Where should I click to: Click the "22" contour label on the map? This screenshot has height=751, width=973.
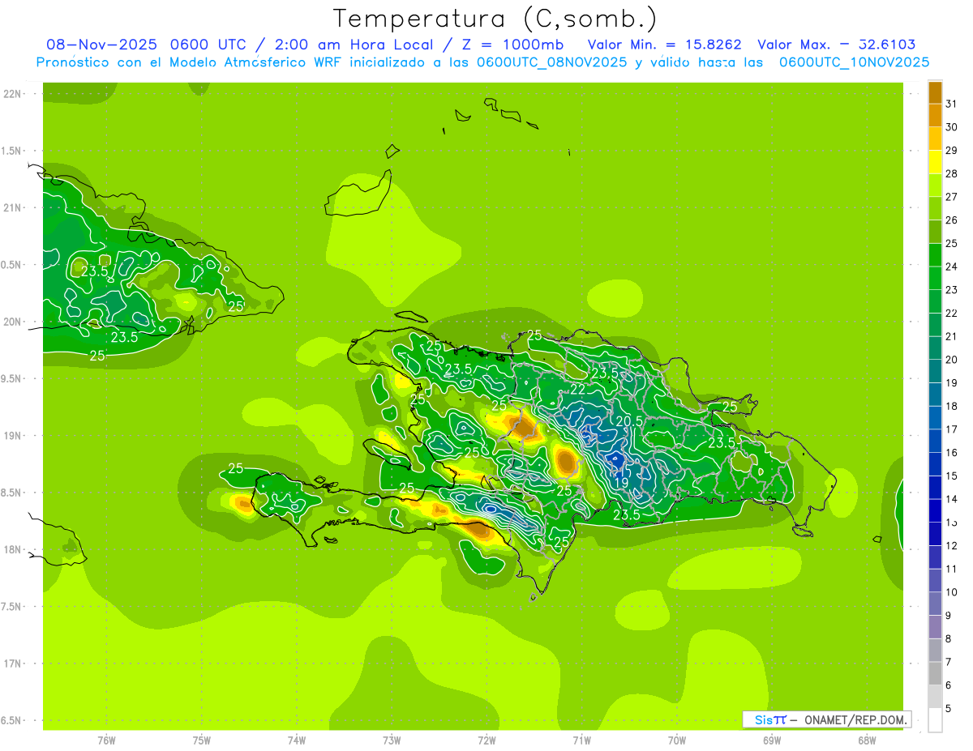tap(578, 390)
